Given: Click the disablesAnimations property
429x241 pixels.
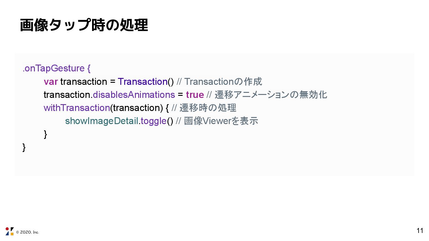Looking at the screenshot, I should pos(134,95).
